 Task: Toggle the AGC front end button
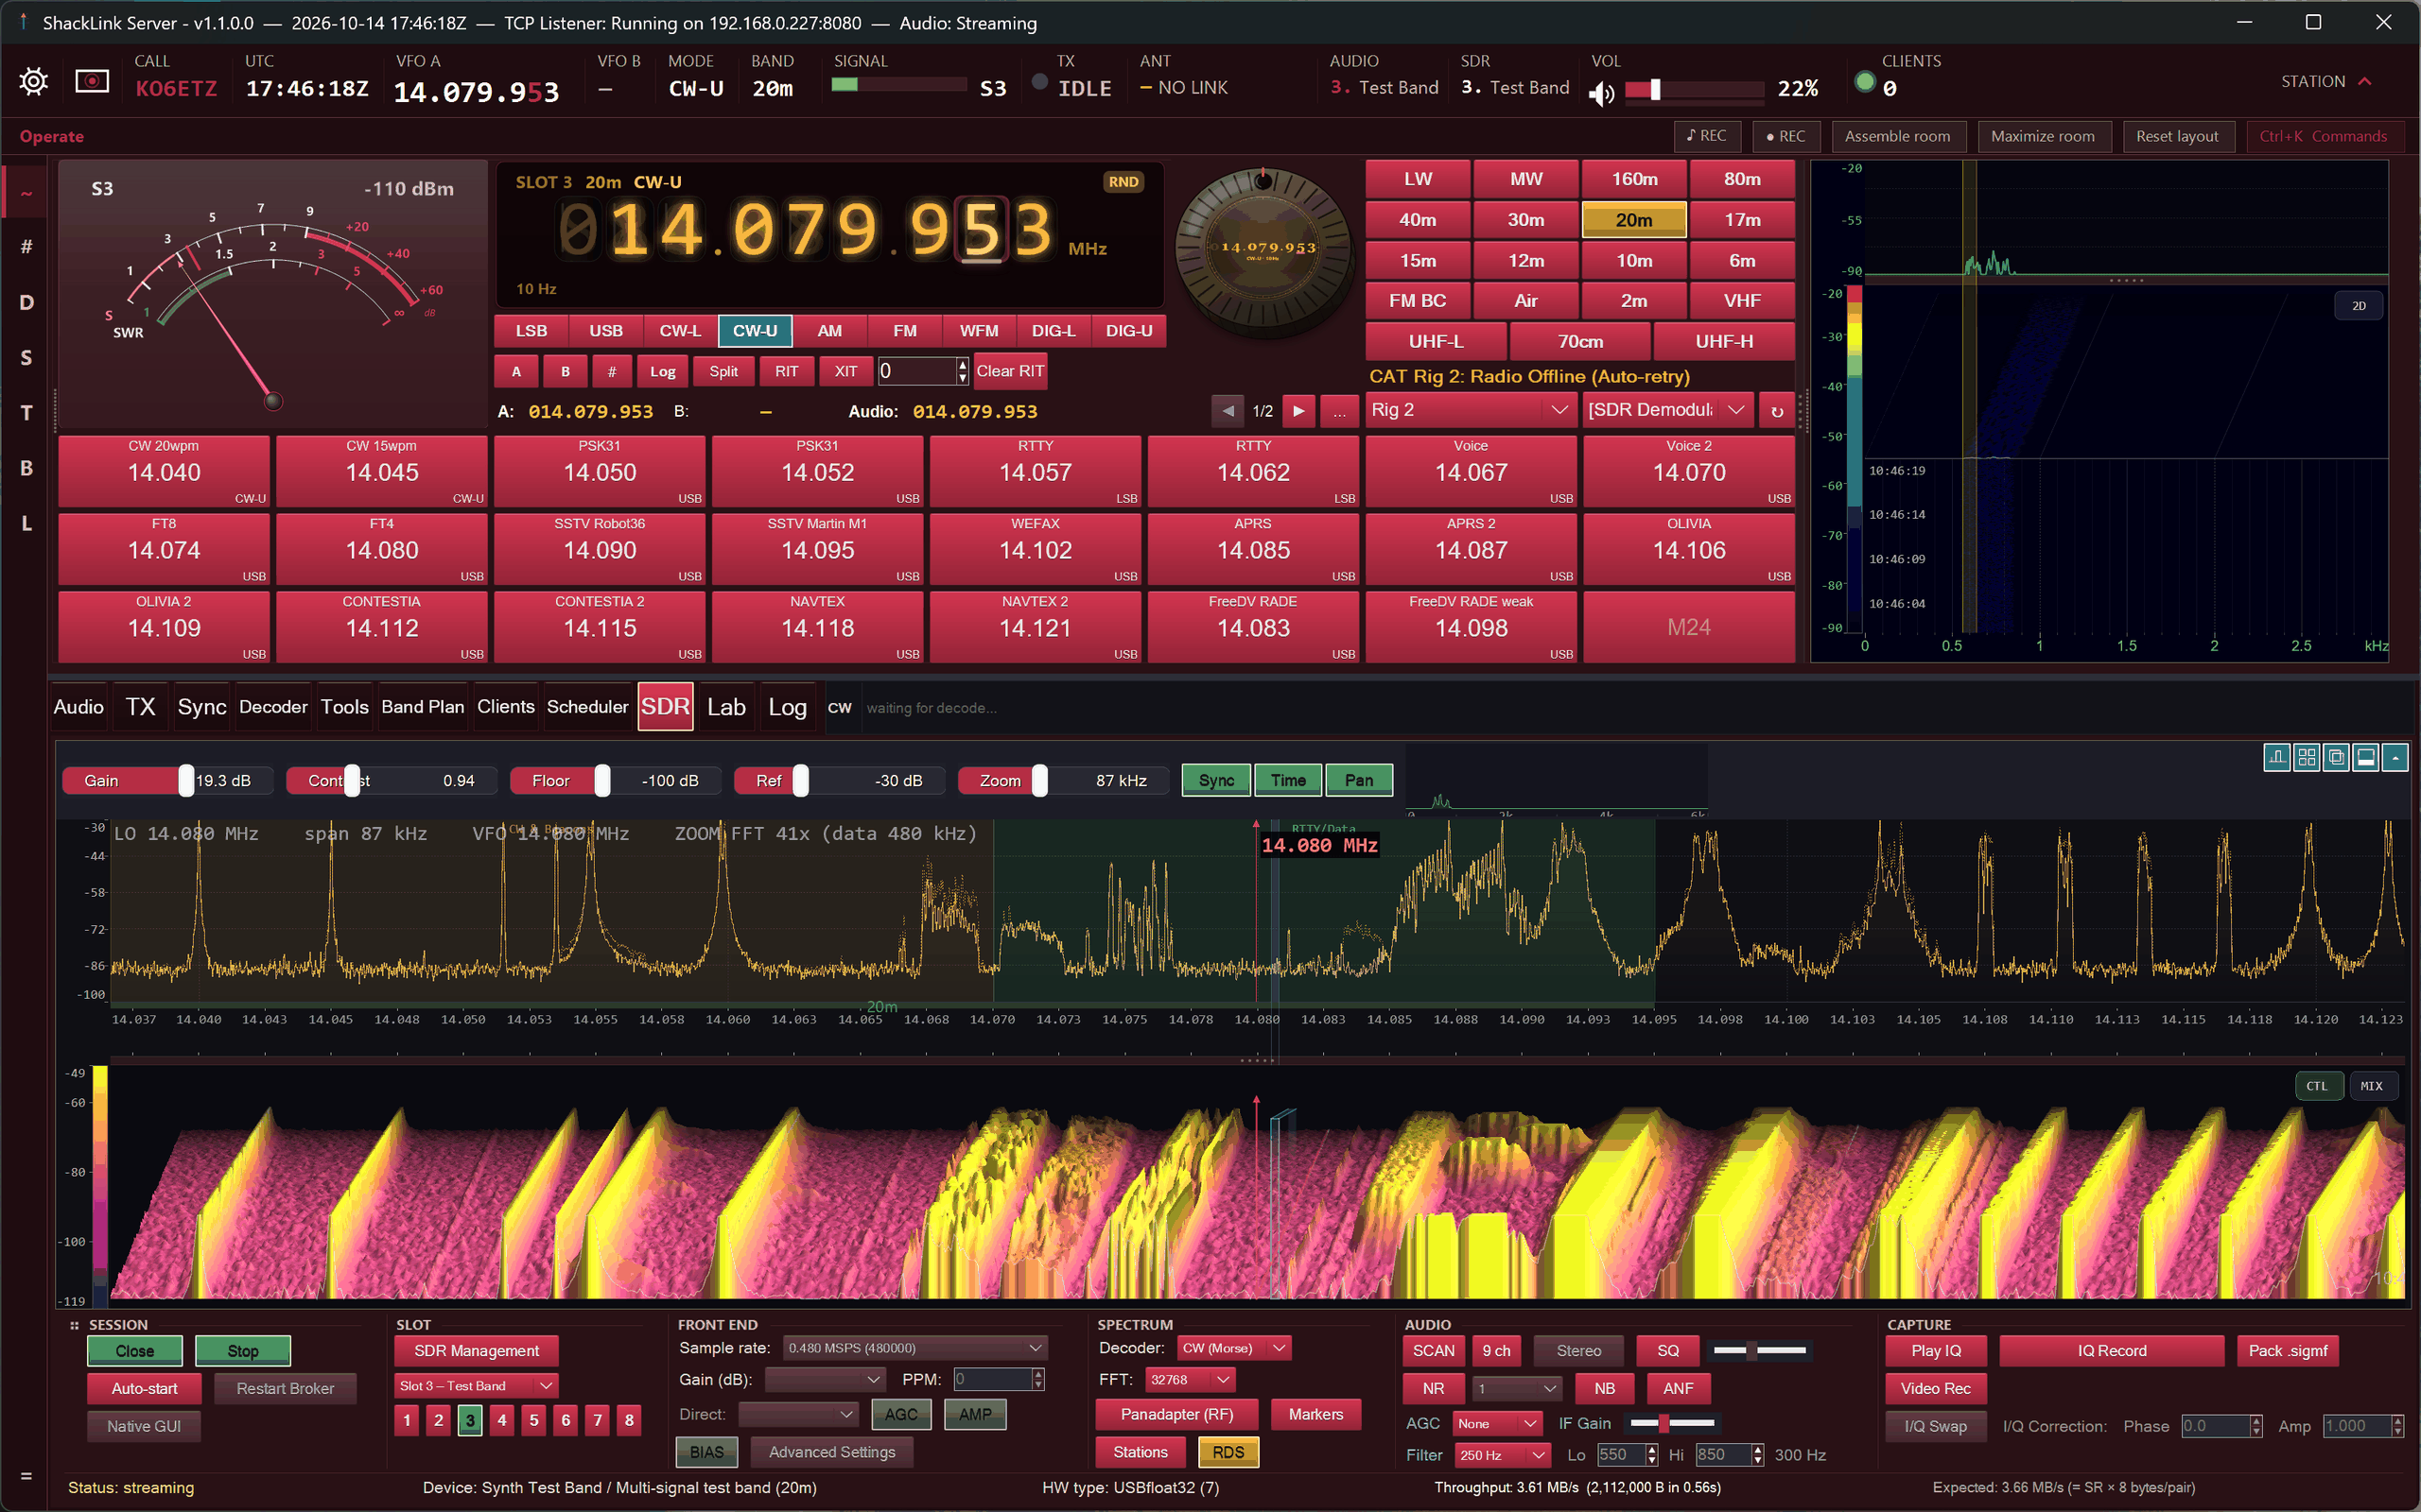(901, 1414)
